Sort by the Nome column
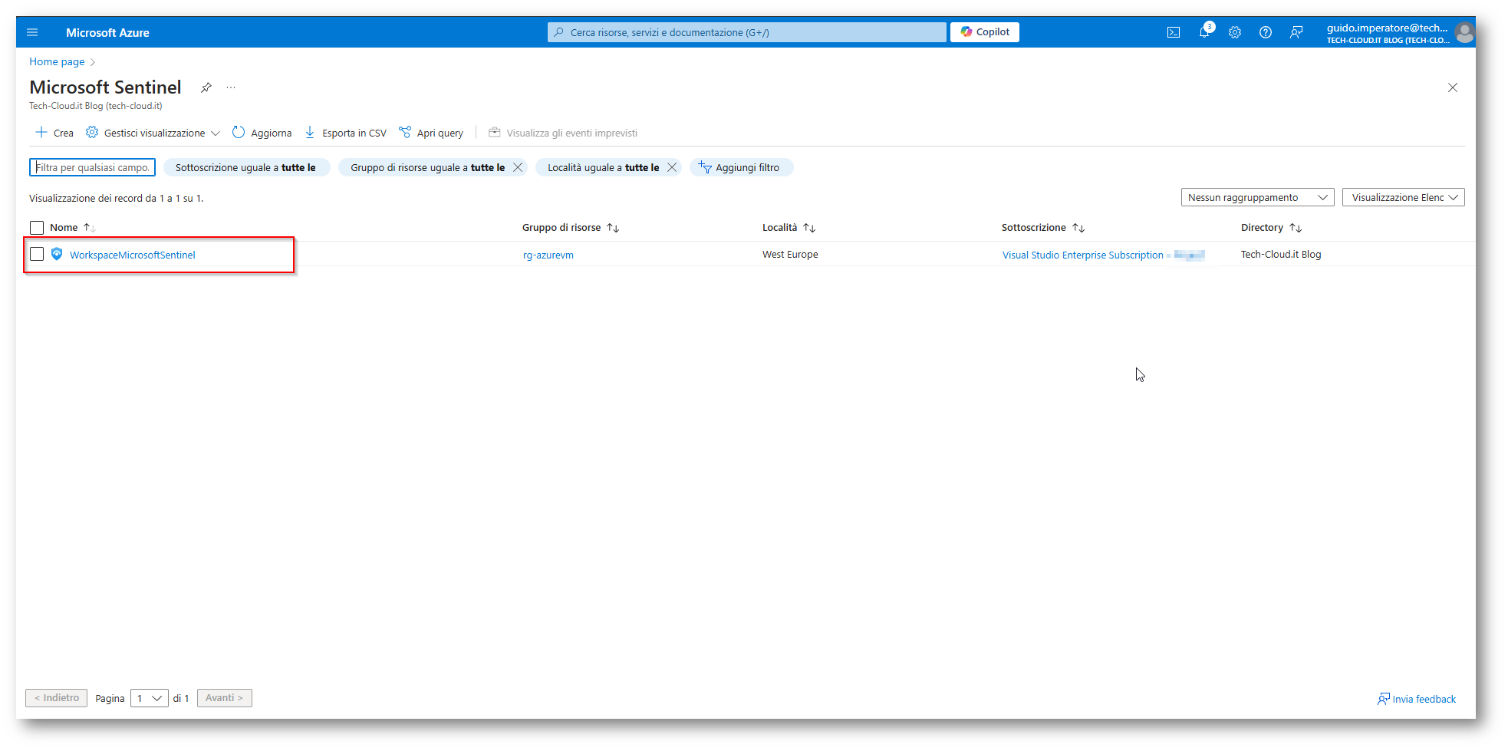Screen dimensions: 1508x751 72,228
